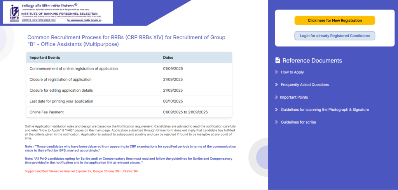Open the How to Apply document
398x190 pixels.
coord(292,72)
